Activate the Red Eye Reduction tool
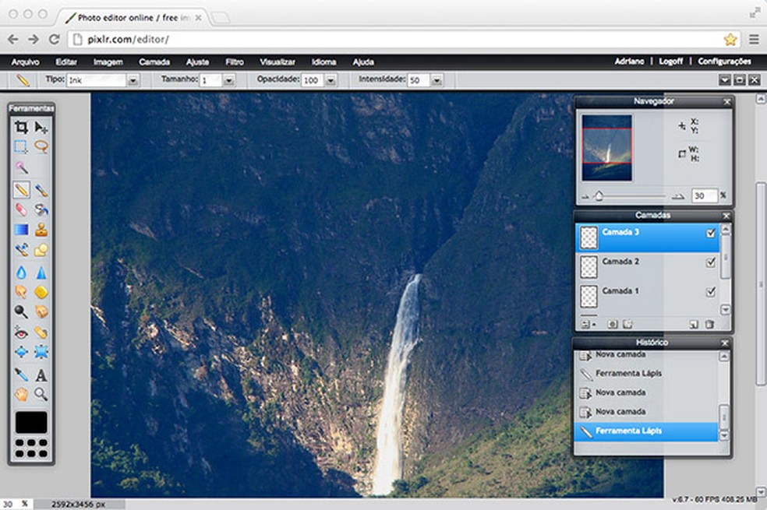 tap(22, 332)
